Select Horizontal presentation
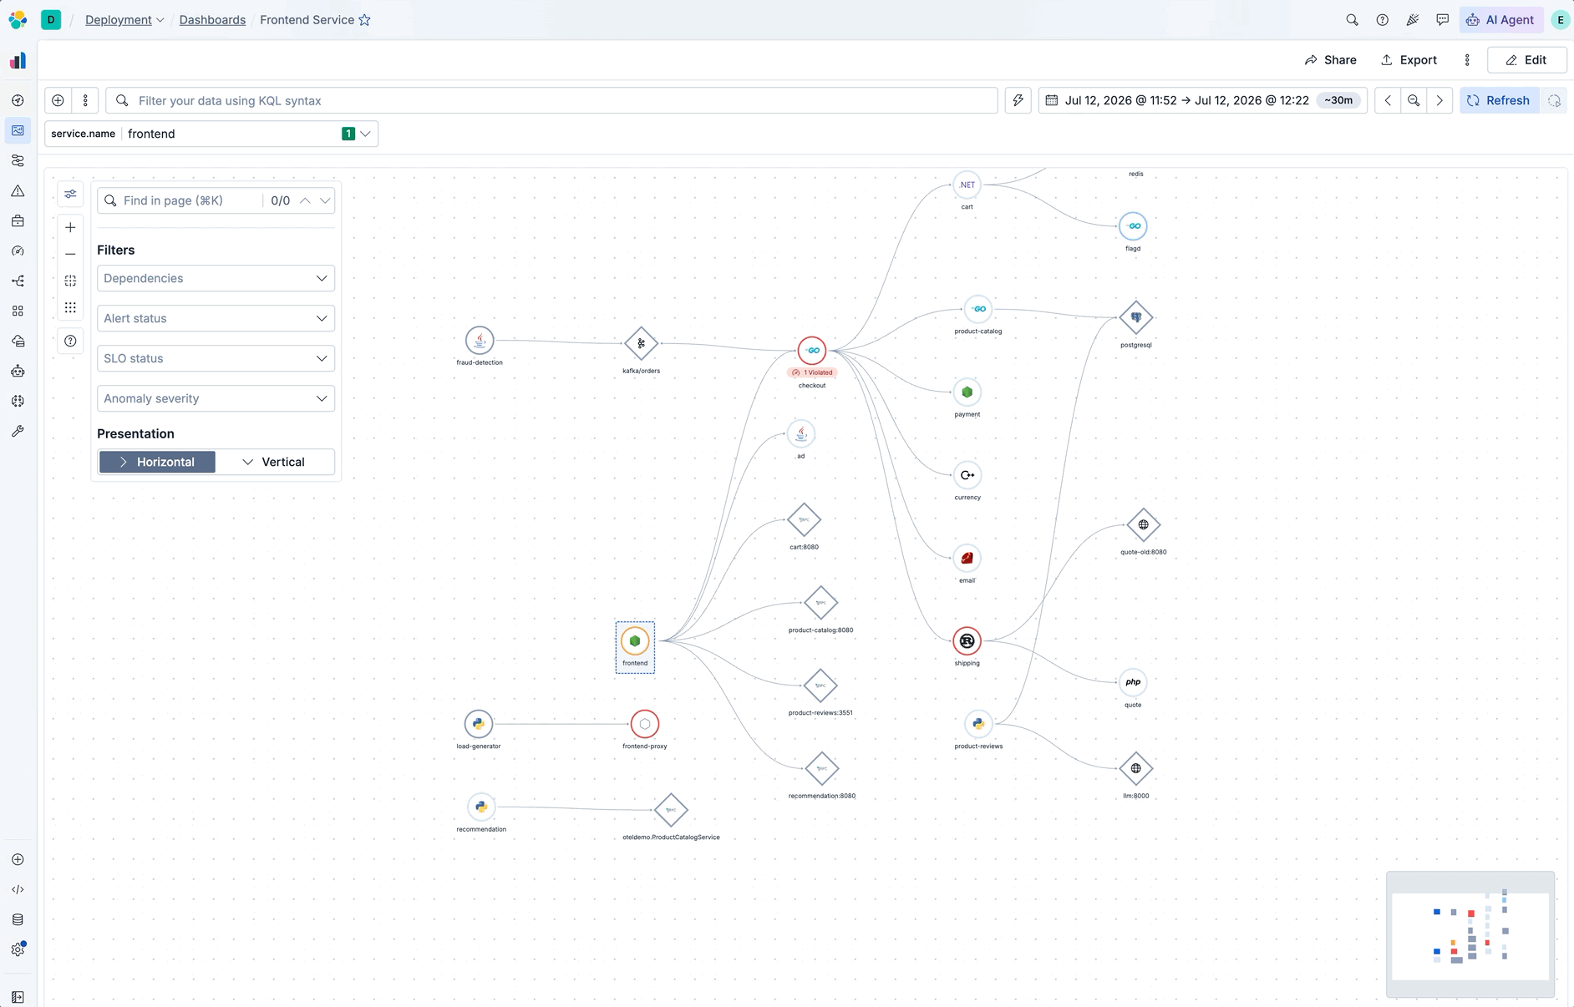Viewport: 1574px width, 1007px height. pos(157,462)
